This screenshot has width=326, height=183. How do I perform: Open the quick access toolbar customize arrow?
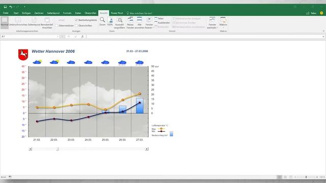24,7
